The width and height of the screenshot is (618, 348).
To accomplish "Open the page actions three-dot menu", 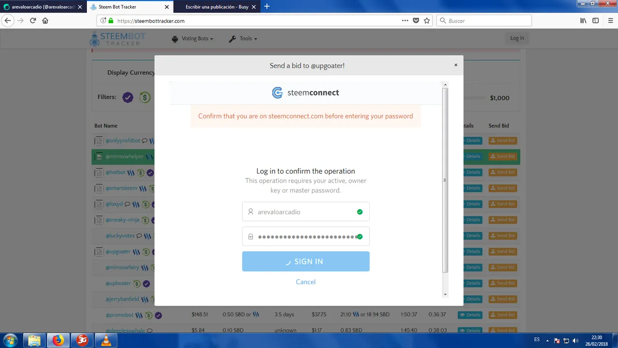I will (405, 21).
